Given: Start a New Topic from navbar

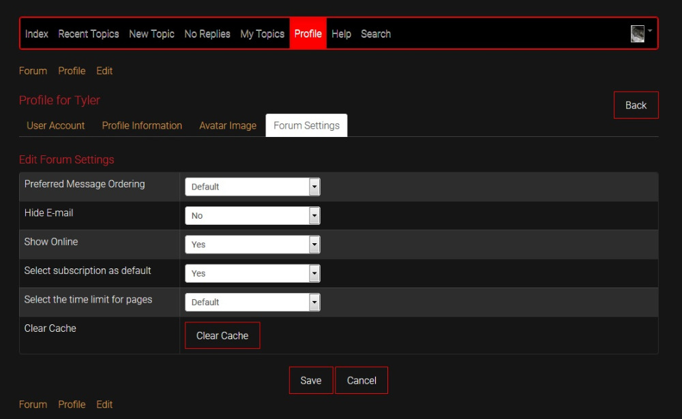Looking at the screenshot, I should [x=151, y=34].
